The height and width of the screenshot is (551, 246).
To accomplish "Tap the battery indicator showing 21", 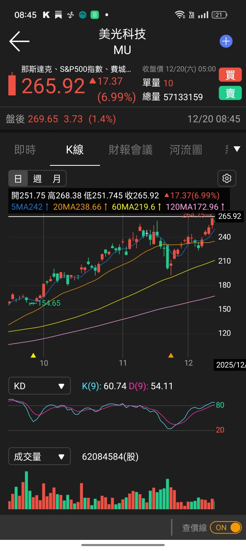I will pos(219,15).
